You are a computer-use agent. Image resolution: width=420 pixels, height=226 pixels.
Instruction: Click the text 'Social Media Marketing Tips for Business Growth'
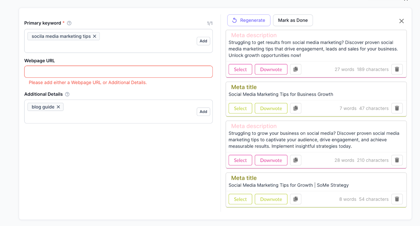281,94
